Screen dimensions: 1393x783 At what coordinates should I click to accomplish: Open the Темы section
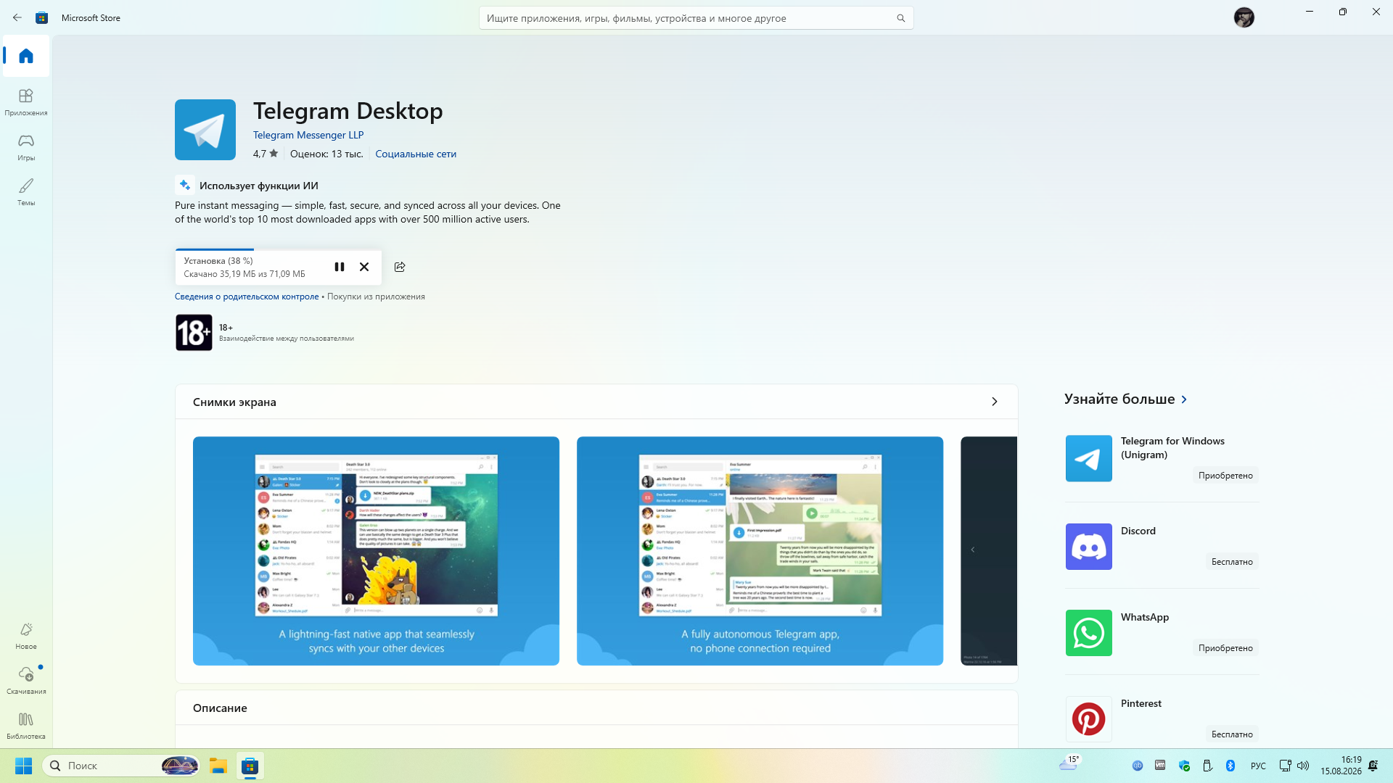(x=26, y=192)
